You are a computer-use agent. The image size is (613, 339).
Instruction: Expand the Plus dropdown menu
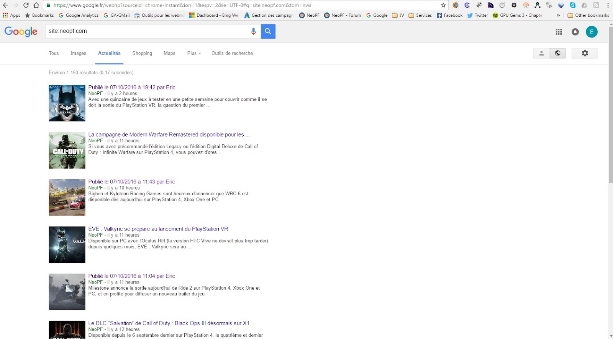194,53
